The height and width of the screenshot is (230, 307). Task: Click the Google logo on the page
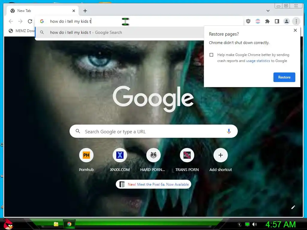153,99
